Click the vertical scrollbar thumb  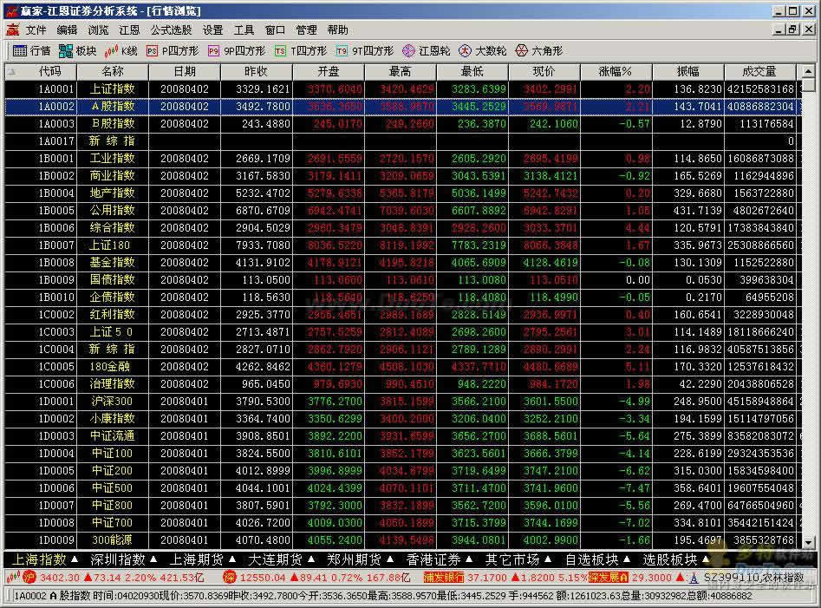point(809,85)
